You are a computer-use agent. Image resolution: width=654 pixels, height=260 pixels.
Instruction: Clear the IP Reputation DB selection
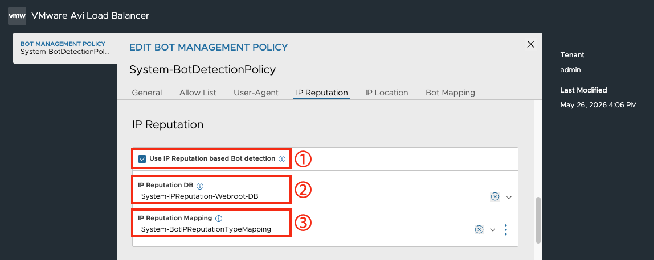point(494,196)
